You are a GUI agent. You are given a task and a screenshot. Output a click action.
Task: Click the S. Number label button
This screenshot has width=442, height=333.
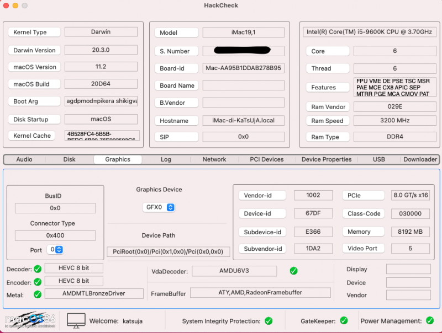[x=176, y=51]
